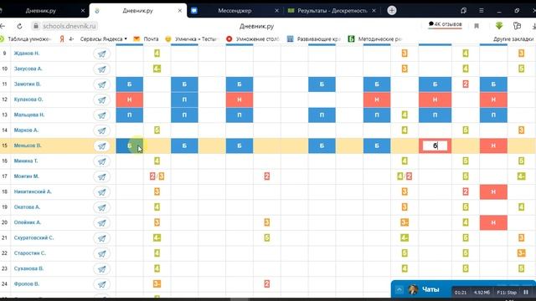536x301 pixels.
Task: Click paper-plane icon for Замотин В.
Action: click(102, 84)
